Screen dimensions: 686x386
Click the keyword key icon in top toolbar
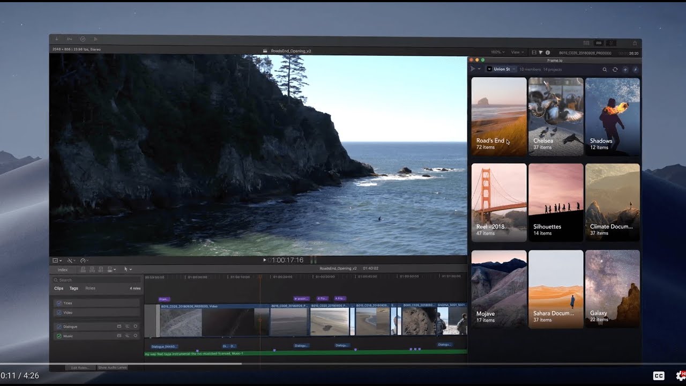pyautogui.click(x=70, y=39)
